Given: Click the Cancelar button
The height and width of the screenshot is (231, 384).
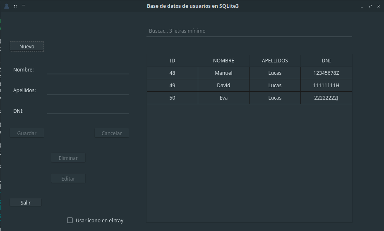Looking at the screenshot, I should [112, 133].
